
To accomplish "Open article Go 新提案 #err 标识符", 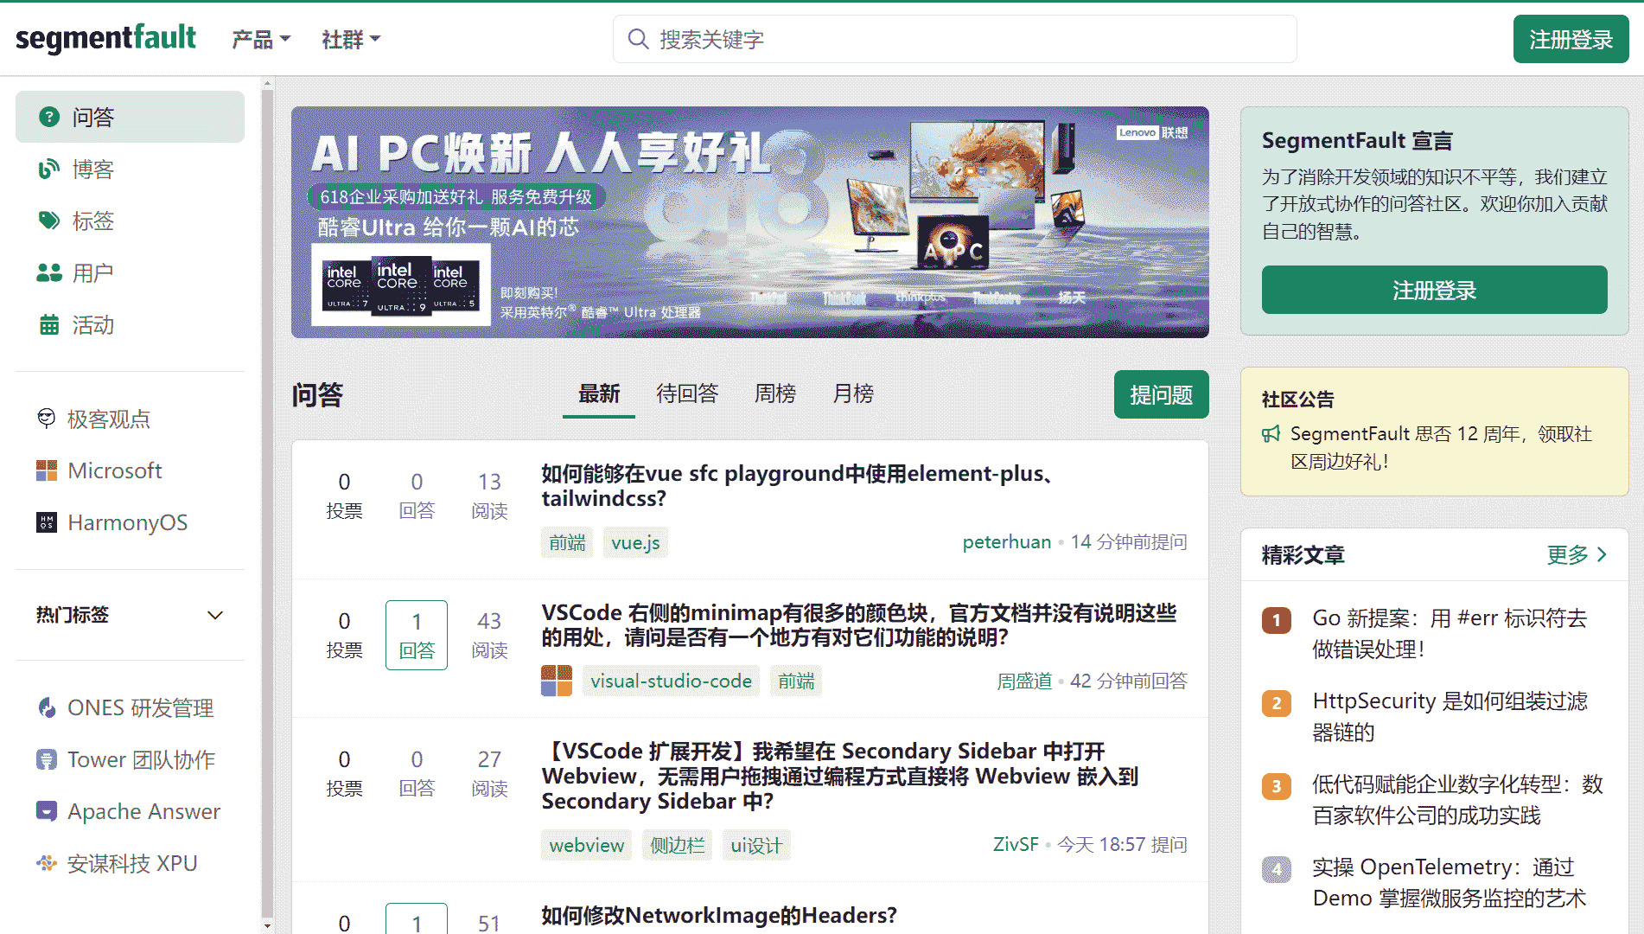I will [1450, 633].
